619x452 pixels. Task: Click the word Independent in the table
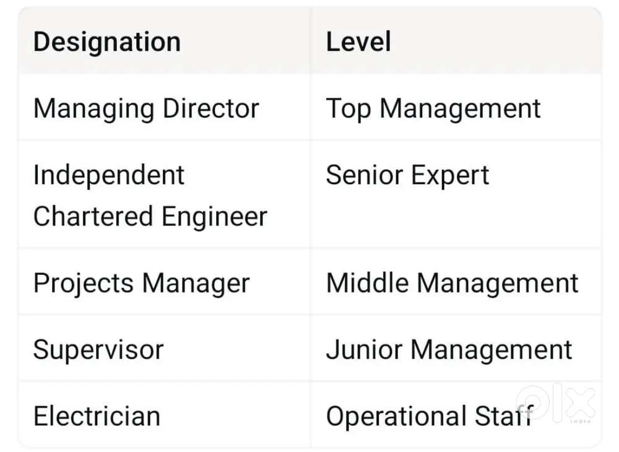pos(109,175)
